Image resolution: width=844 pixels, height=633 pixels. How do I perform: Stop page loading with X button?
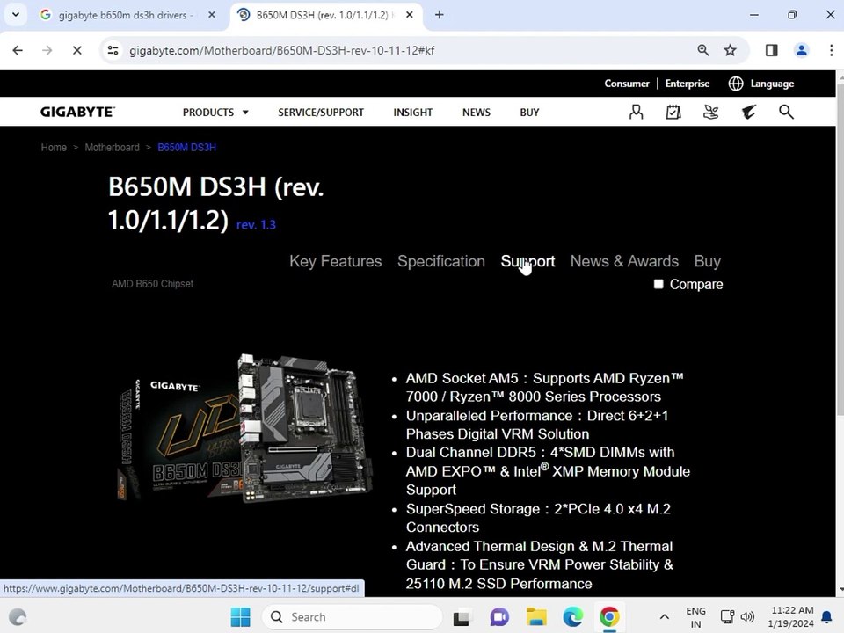pyautogui.click(x=77, y=51)
